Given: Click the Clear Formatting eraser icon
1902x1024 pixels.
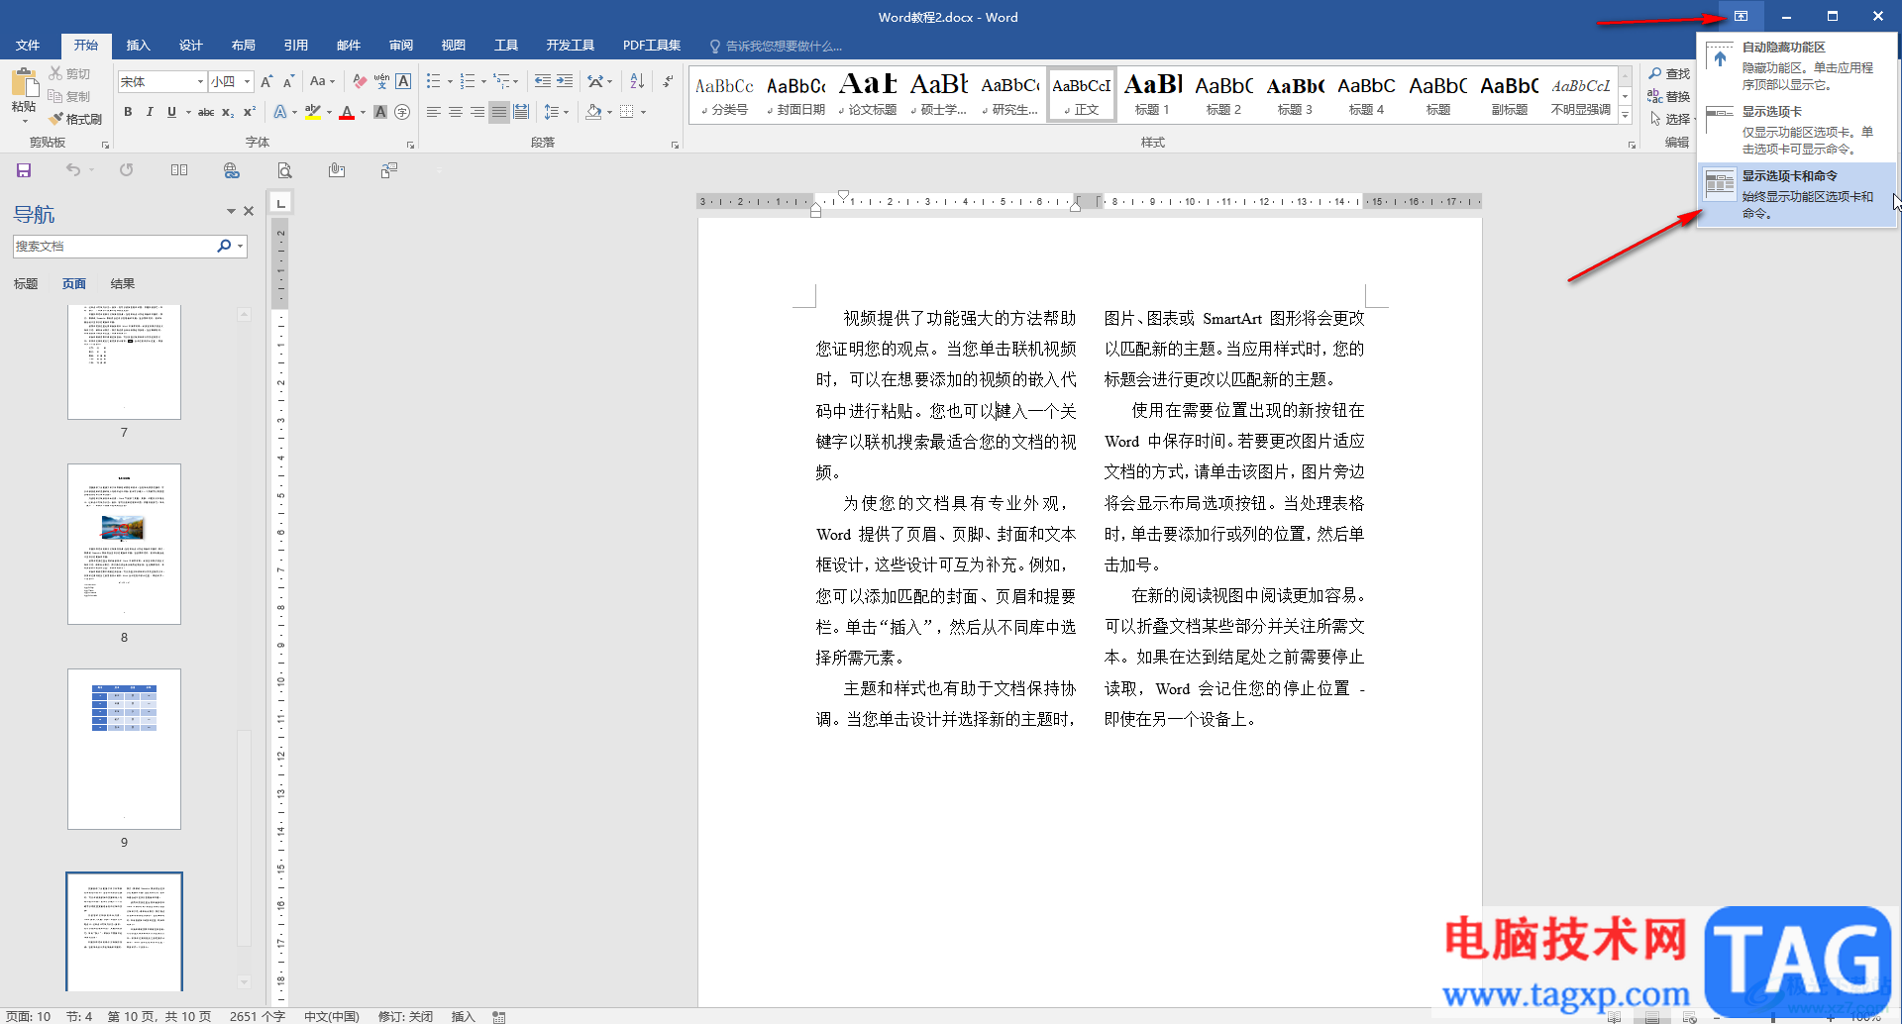Looking at the screenshot, I should [360, 81].
